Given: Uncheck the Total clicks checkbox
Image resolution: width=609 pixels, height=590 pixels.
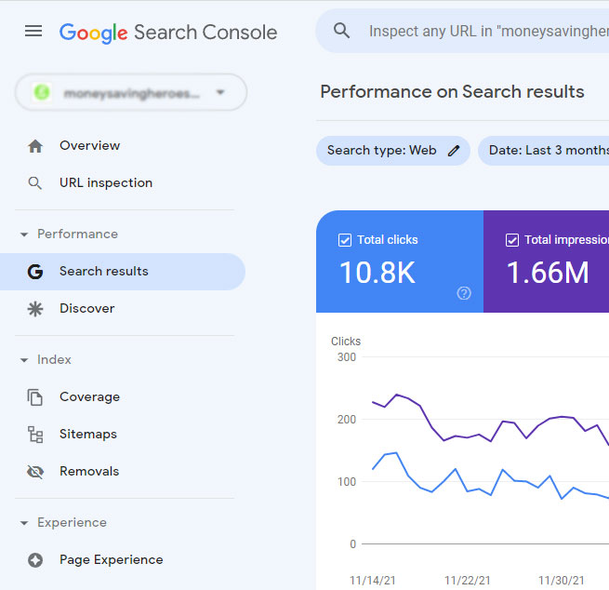Looking at the screenshot, I should pyautogui.click(x=345, y=240).
